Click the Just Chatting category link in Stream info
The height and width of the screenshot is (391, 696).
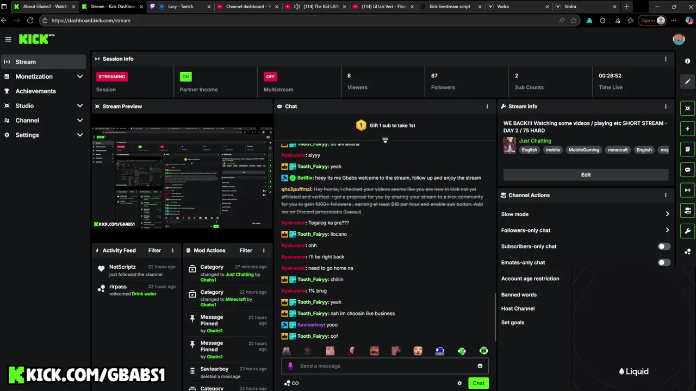535,141
